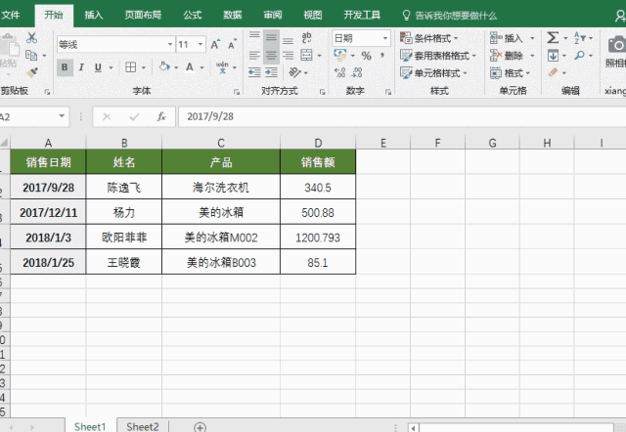
Task: Apply percent style number format
Action: 366,56
